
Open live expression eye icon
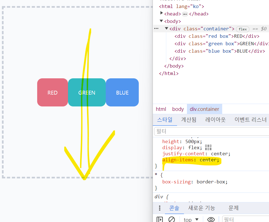click(211, 220)
